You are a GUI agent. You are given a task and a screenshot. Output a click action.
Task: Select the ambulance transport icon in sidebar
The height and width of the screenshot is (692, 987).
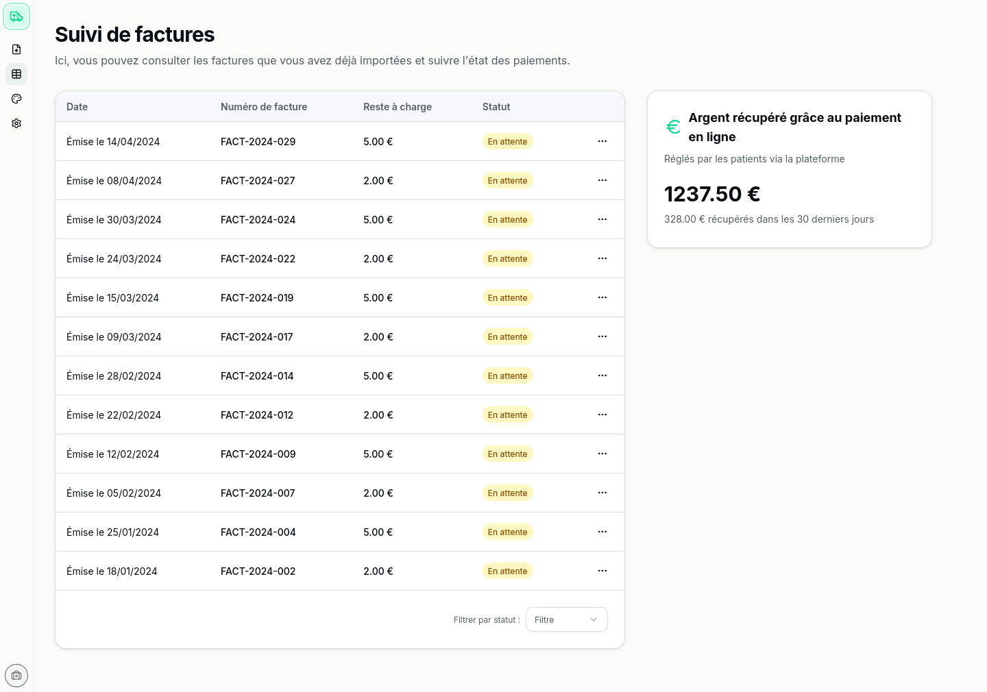click(16, 16)
